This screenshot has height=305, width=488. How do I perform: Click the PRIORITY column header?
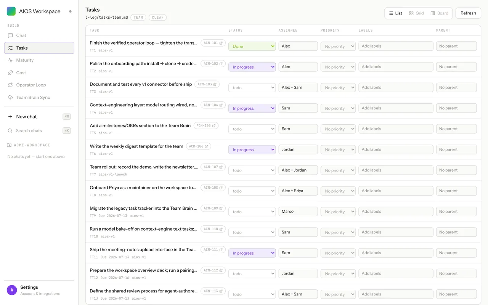pos(330,30)
